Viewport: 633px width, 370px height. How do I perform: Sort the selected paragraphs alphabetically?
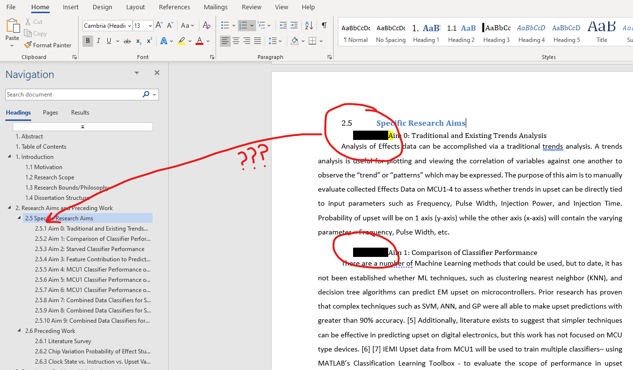click(309, 25)
